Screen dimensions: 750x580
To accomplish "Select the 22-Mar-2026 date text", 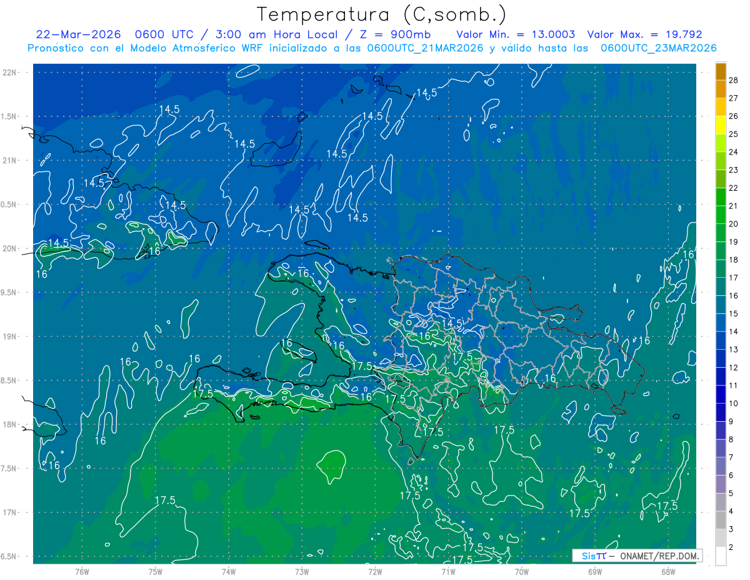I will pyautogui.click(x=78, y=34).
